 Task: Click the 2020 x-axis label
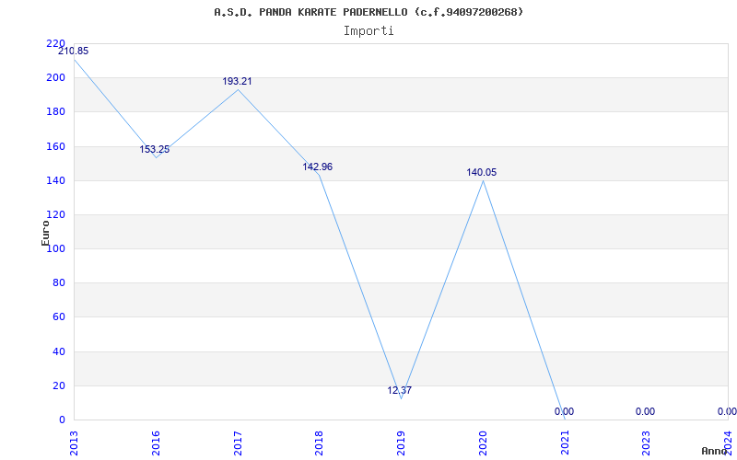click(483, 443)
